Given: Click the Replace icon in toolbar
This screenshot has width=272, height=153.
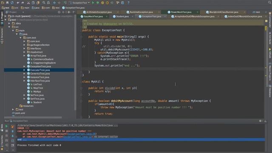Looking at the screenshot, I should [x=48, y=3].
